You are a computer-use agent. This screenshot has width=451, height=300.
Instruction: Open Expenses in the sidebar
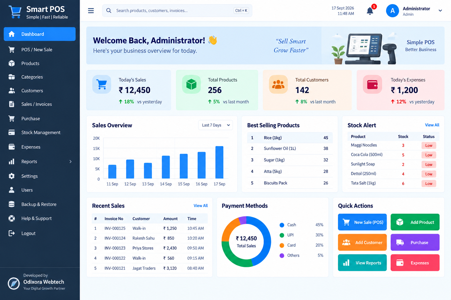coord(40,147)
